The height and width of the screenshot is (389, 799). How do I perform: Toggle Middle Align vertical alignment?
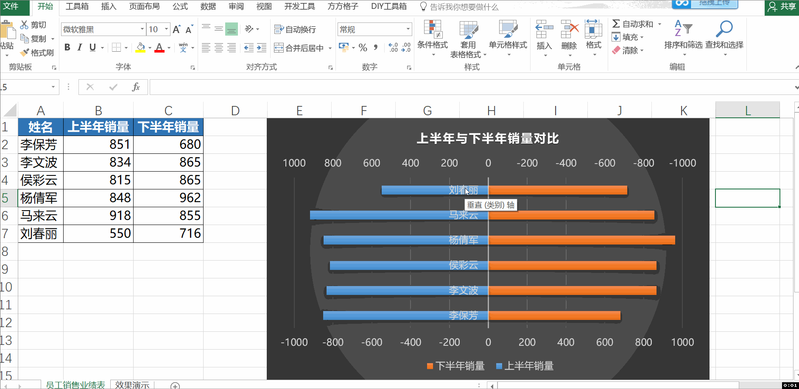(x=219, y=29)
